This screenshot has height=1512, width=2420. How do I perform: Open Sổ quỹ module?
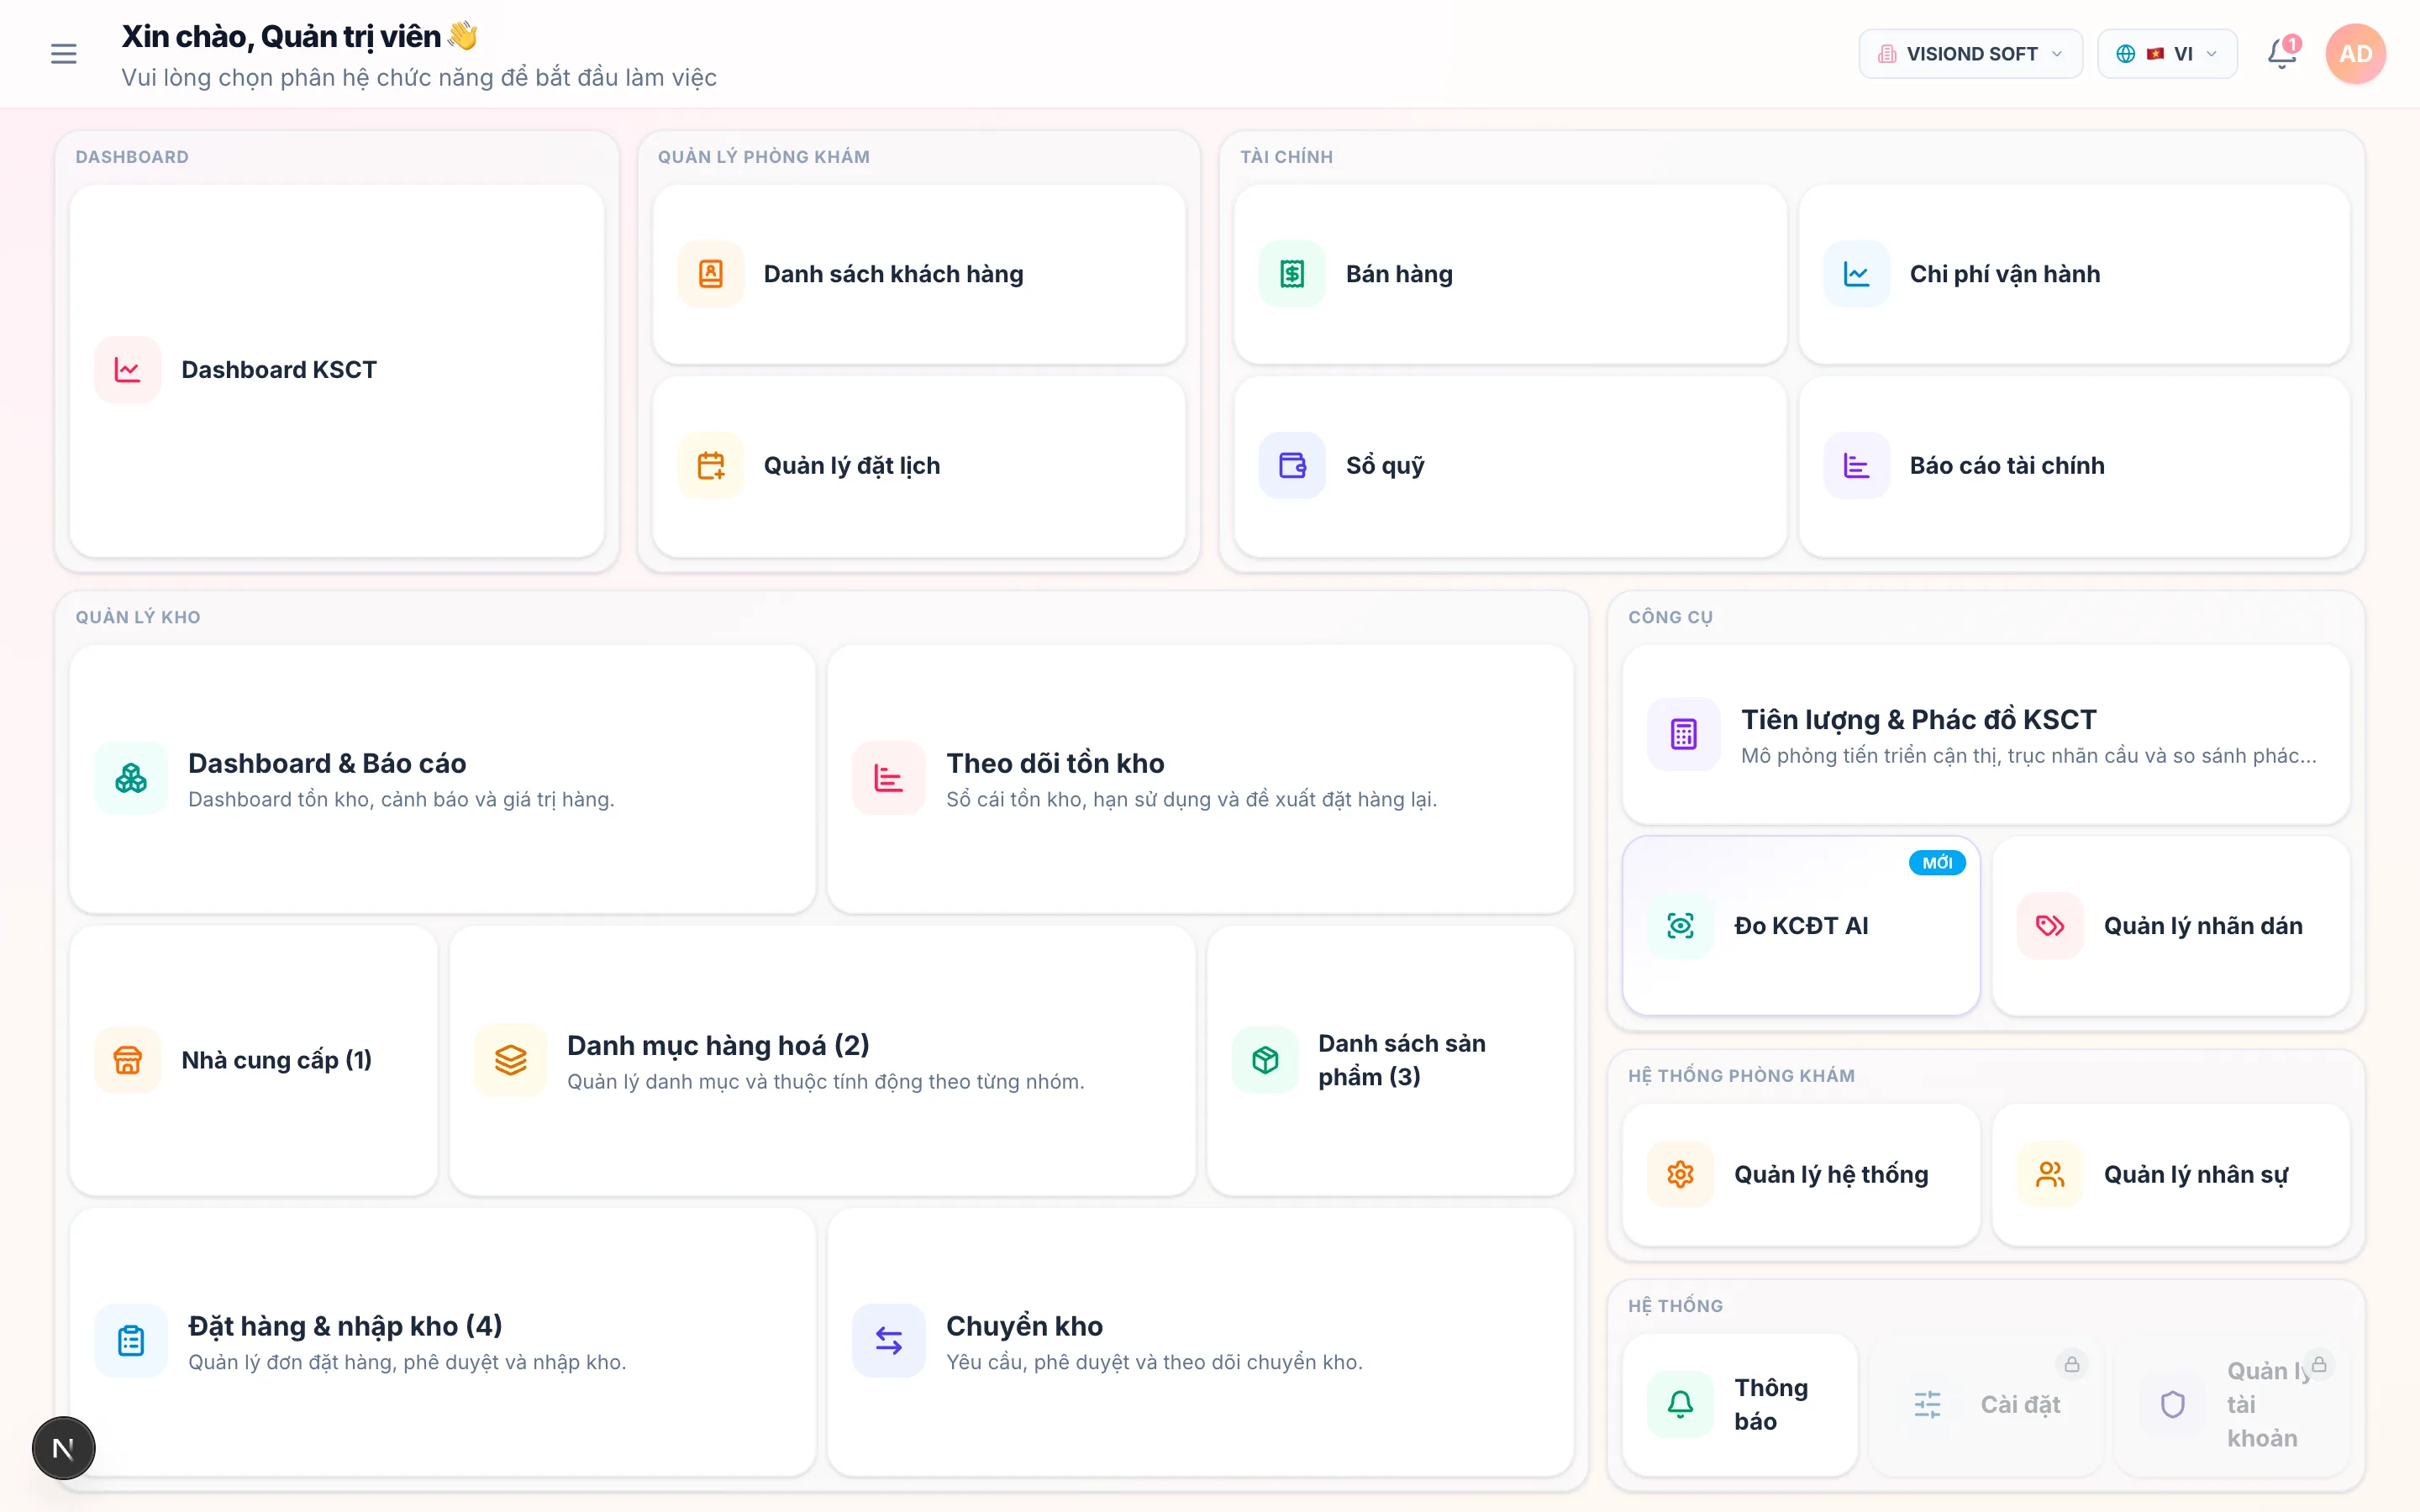pyautogui.click(x=1510, y=466)
